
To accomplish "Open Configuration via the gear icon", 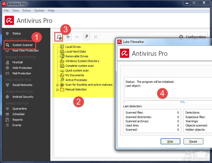I will click(x=181, y=37).
